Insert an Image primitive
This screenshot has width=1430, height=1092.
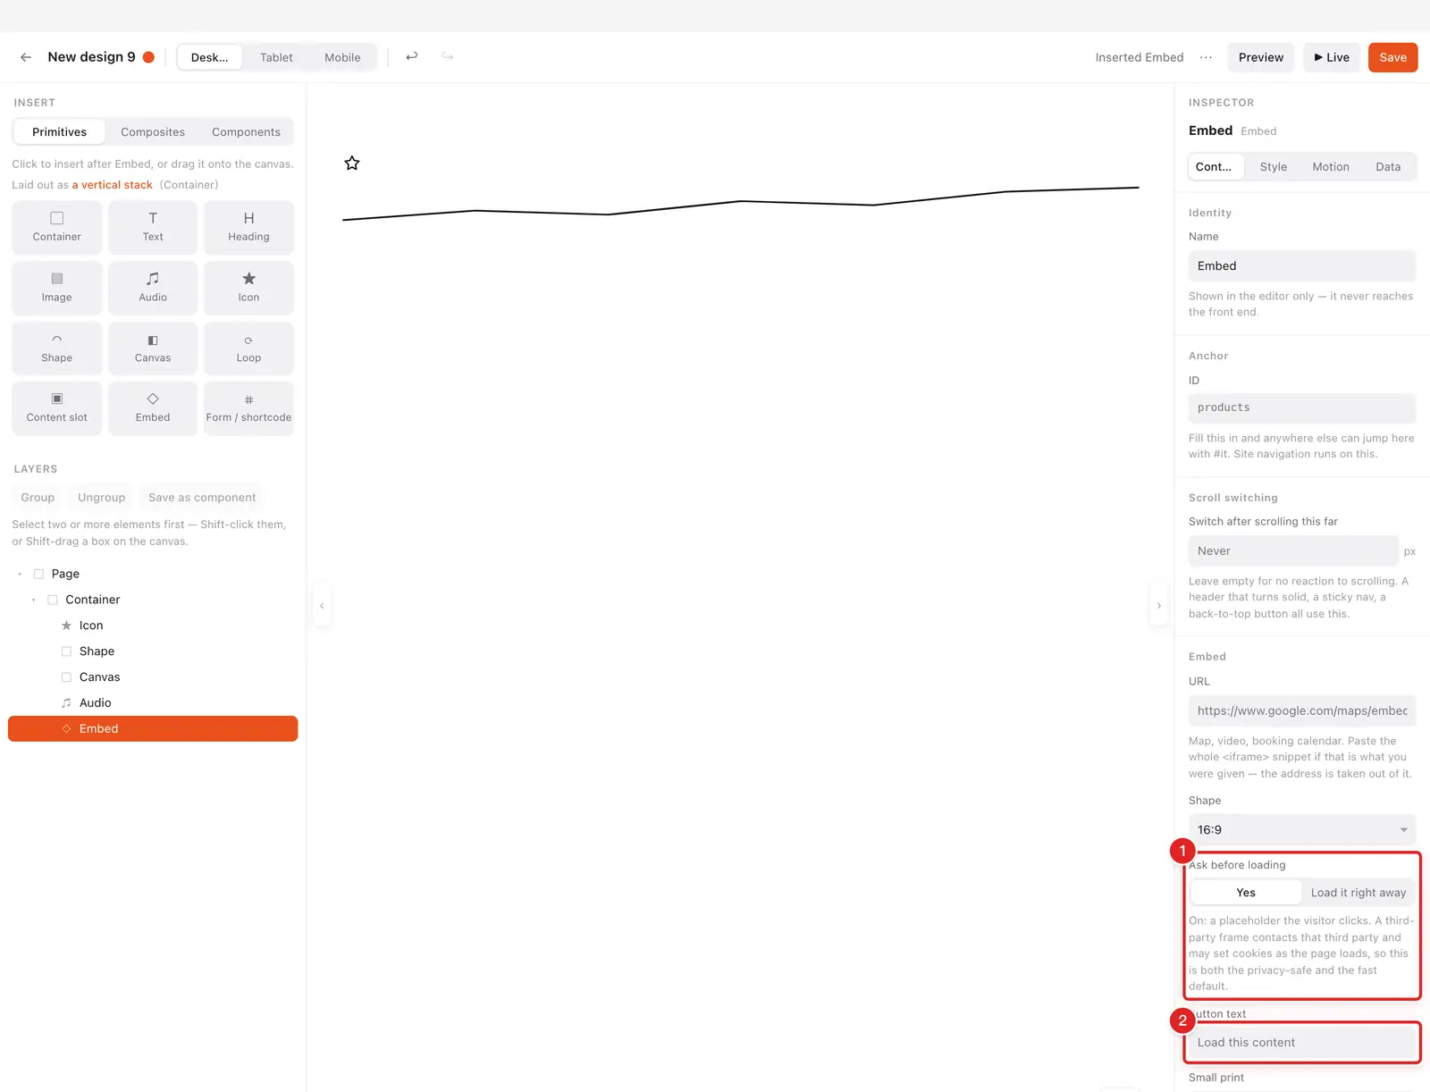pos(57,288)
